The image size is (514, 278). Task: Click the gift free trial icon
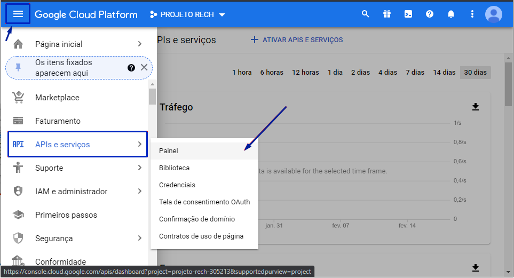(387, 14)
